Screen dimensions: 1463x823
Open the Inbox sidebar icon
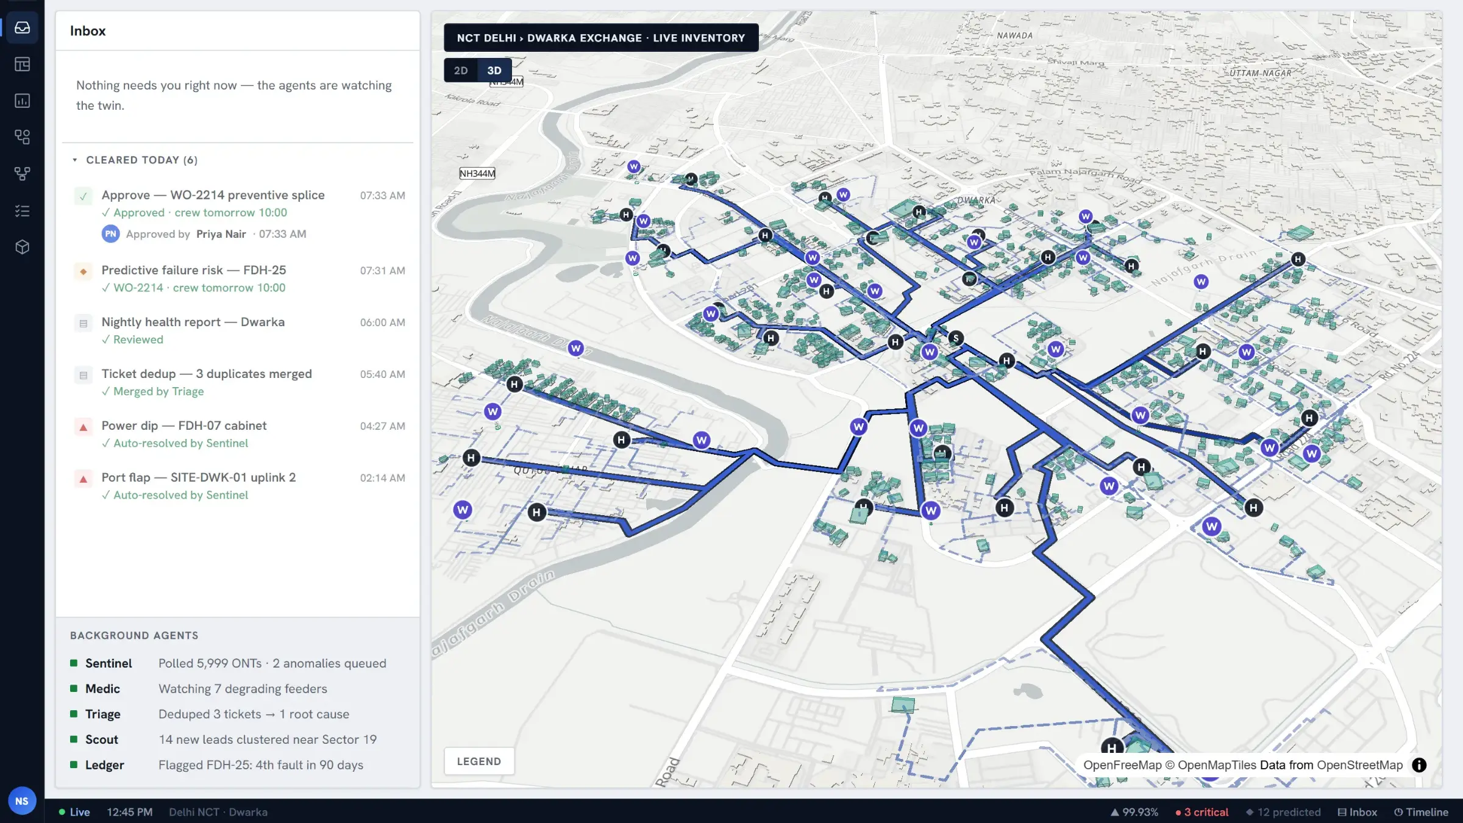(23, 27)
